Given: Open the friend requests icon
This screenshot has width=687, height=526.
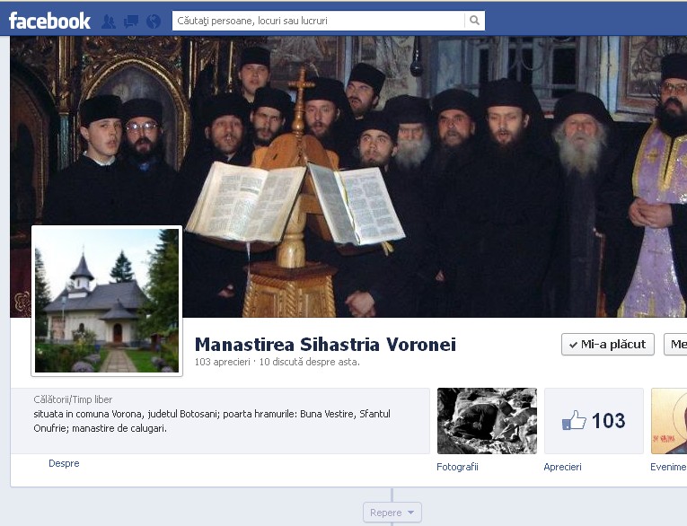Looking at the screenshot, I should [x=109, y=21].
